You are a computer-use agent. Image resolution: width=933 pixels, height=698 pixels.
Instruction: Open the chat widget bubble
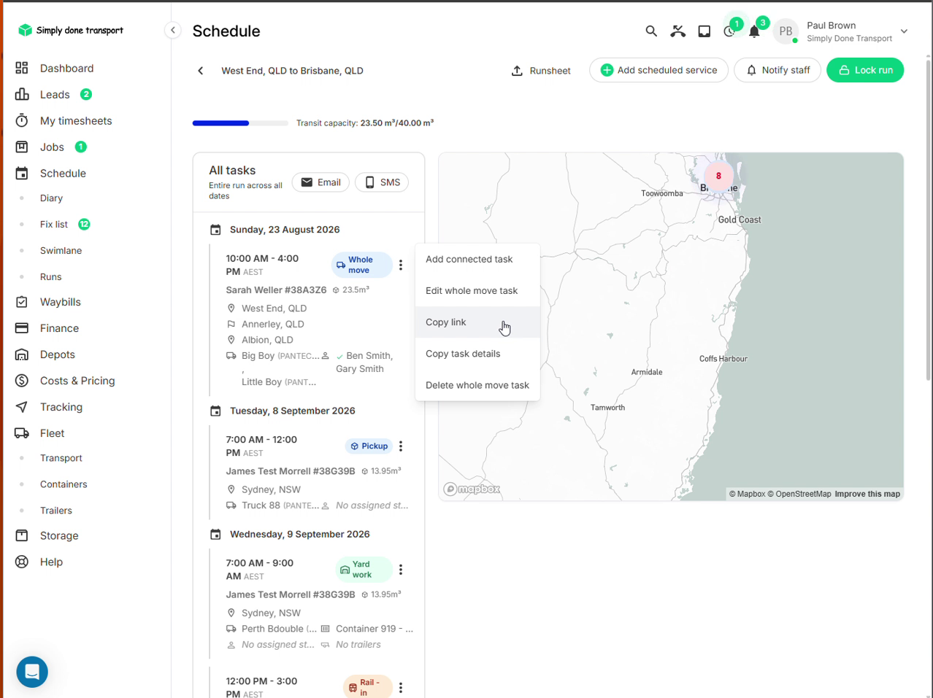tap(32, 672)
